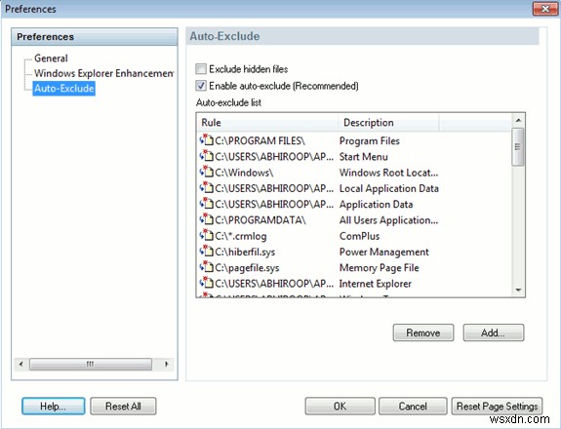This screenshot has height=429, width=561.
Task: Cancel the Preferences dialog
Action: click(x=413, y=407)
